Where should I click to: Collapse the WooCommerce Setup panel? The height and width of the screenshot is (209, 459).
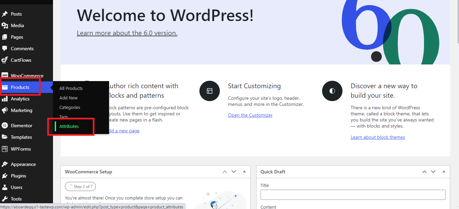tap(244, 172)
